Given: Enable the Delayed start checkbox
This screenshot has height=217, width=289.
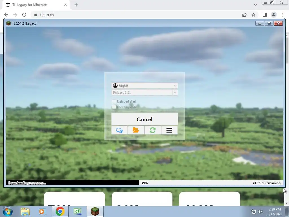Looking at the screenshot, I should (x=114, y=101).
